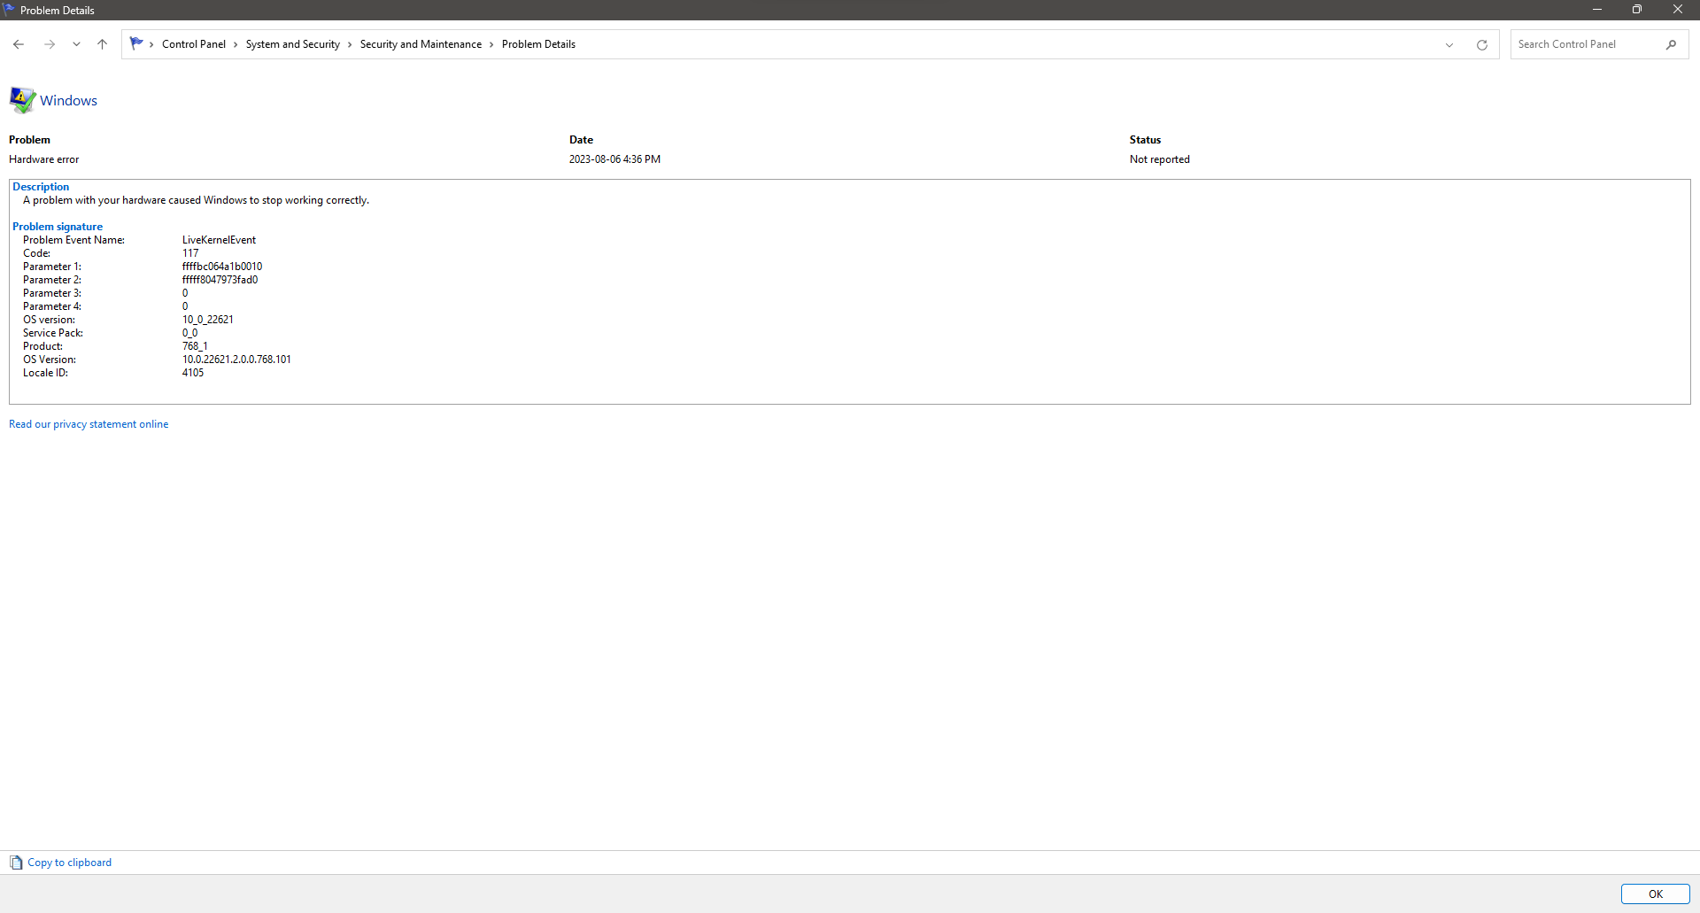Click the Windows heading text
The width and height of the screenshot is (1700, 913).
coord(68,101)
